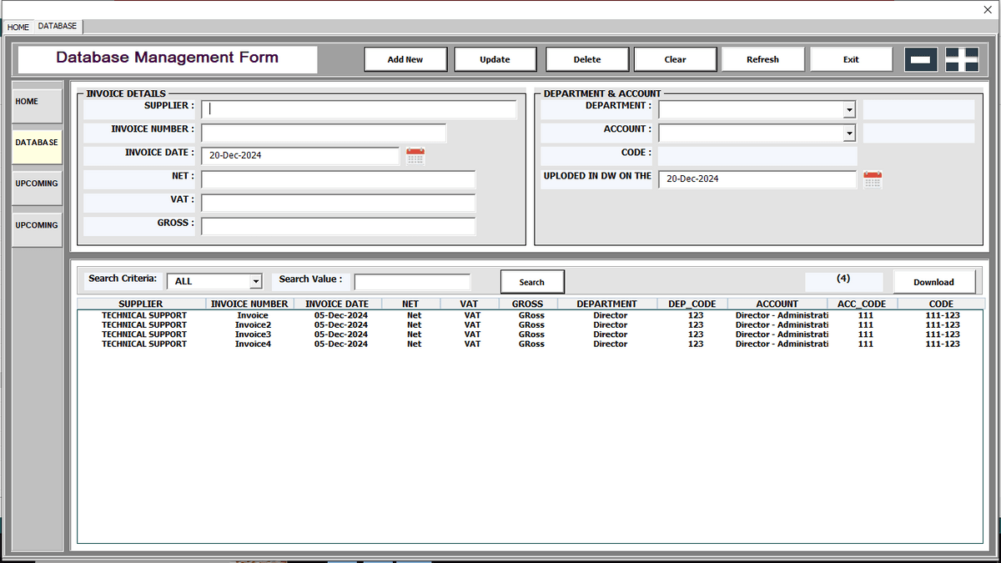Screen dimensions: 1001x563
Task: Click the Add New button
Action: pos(405,58)
